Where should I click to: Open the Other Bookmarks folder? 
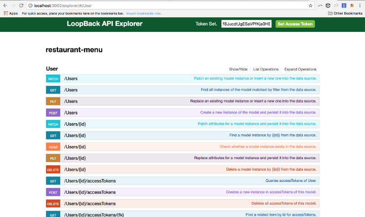[345, 14]
